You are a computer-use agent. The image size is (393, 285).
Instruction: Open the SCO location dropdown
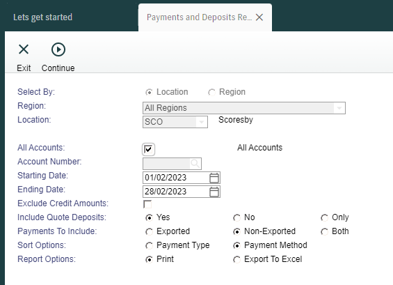tap(201, 122)
